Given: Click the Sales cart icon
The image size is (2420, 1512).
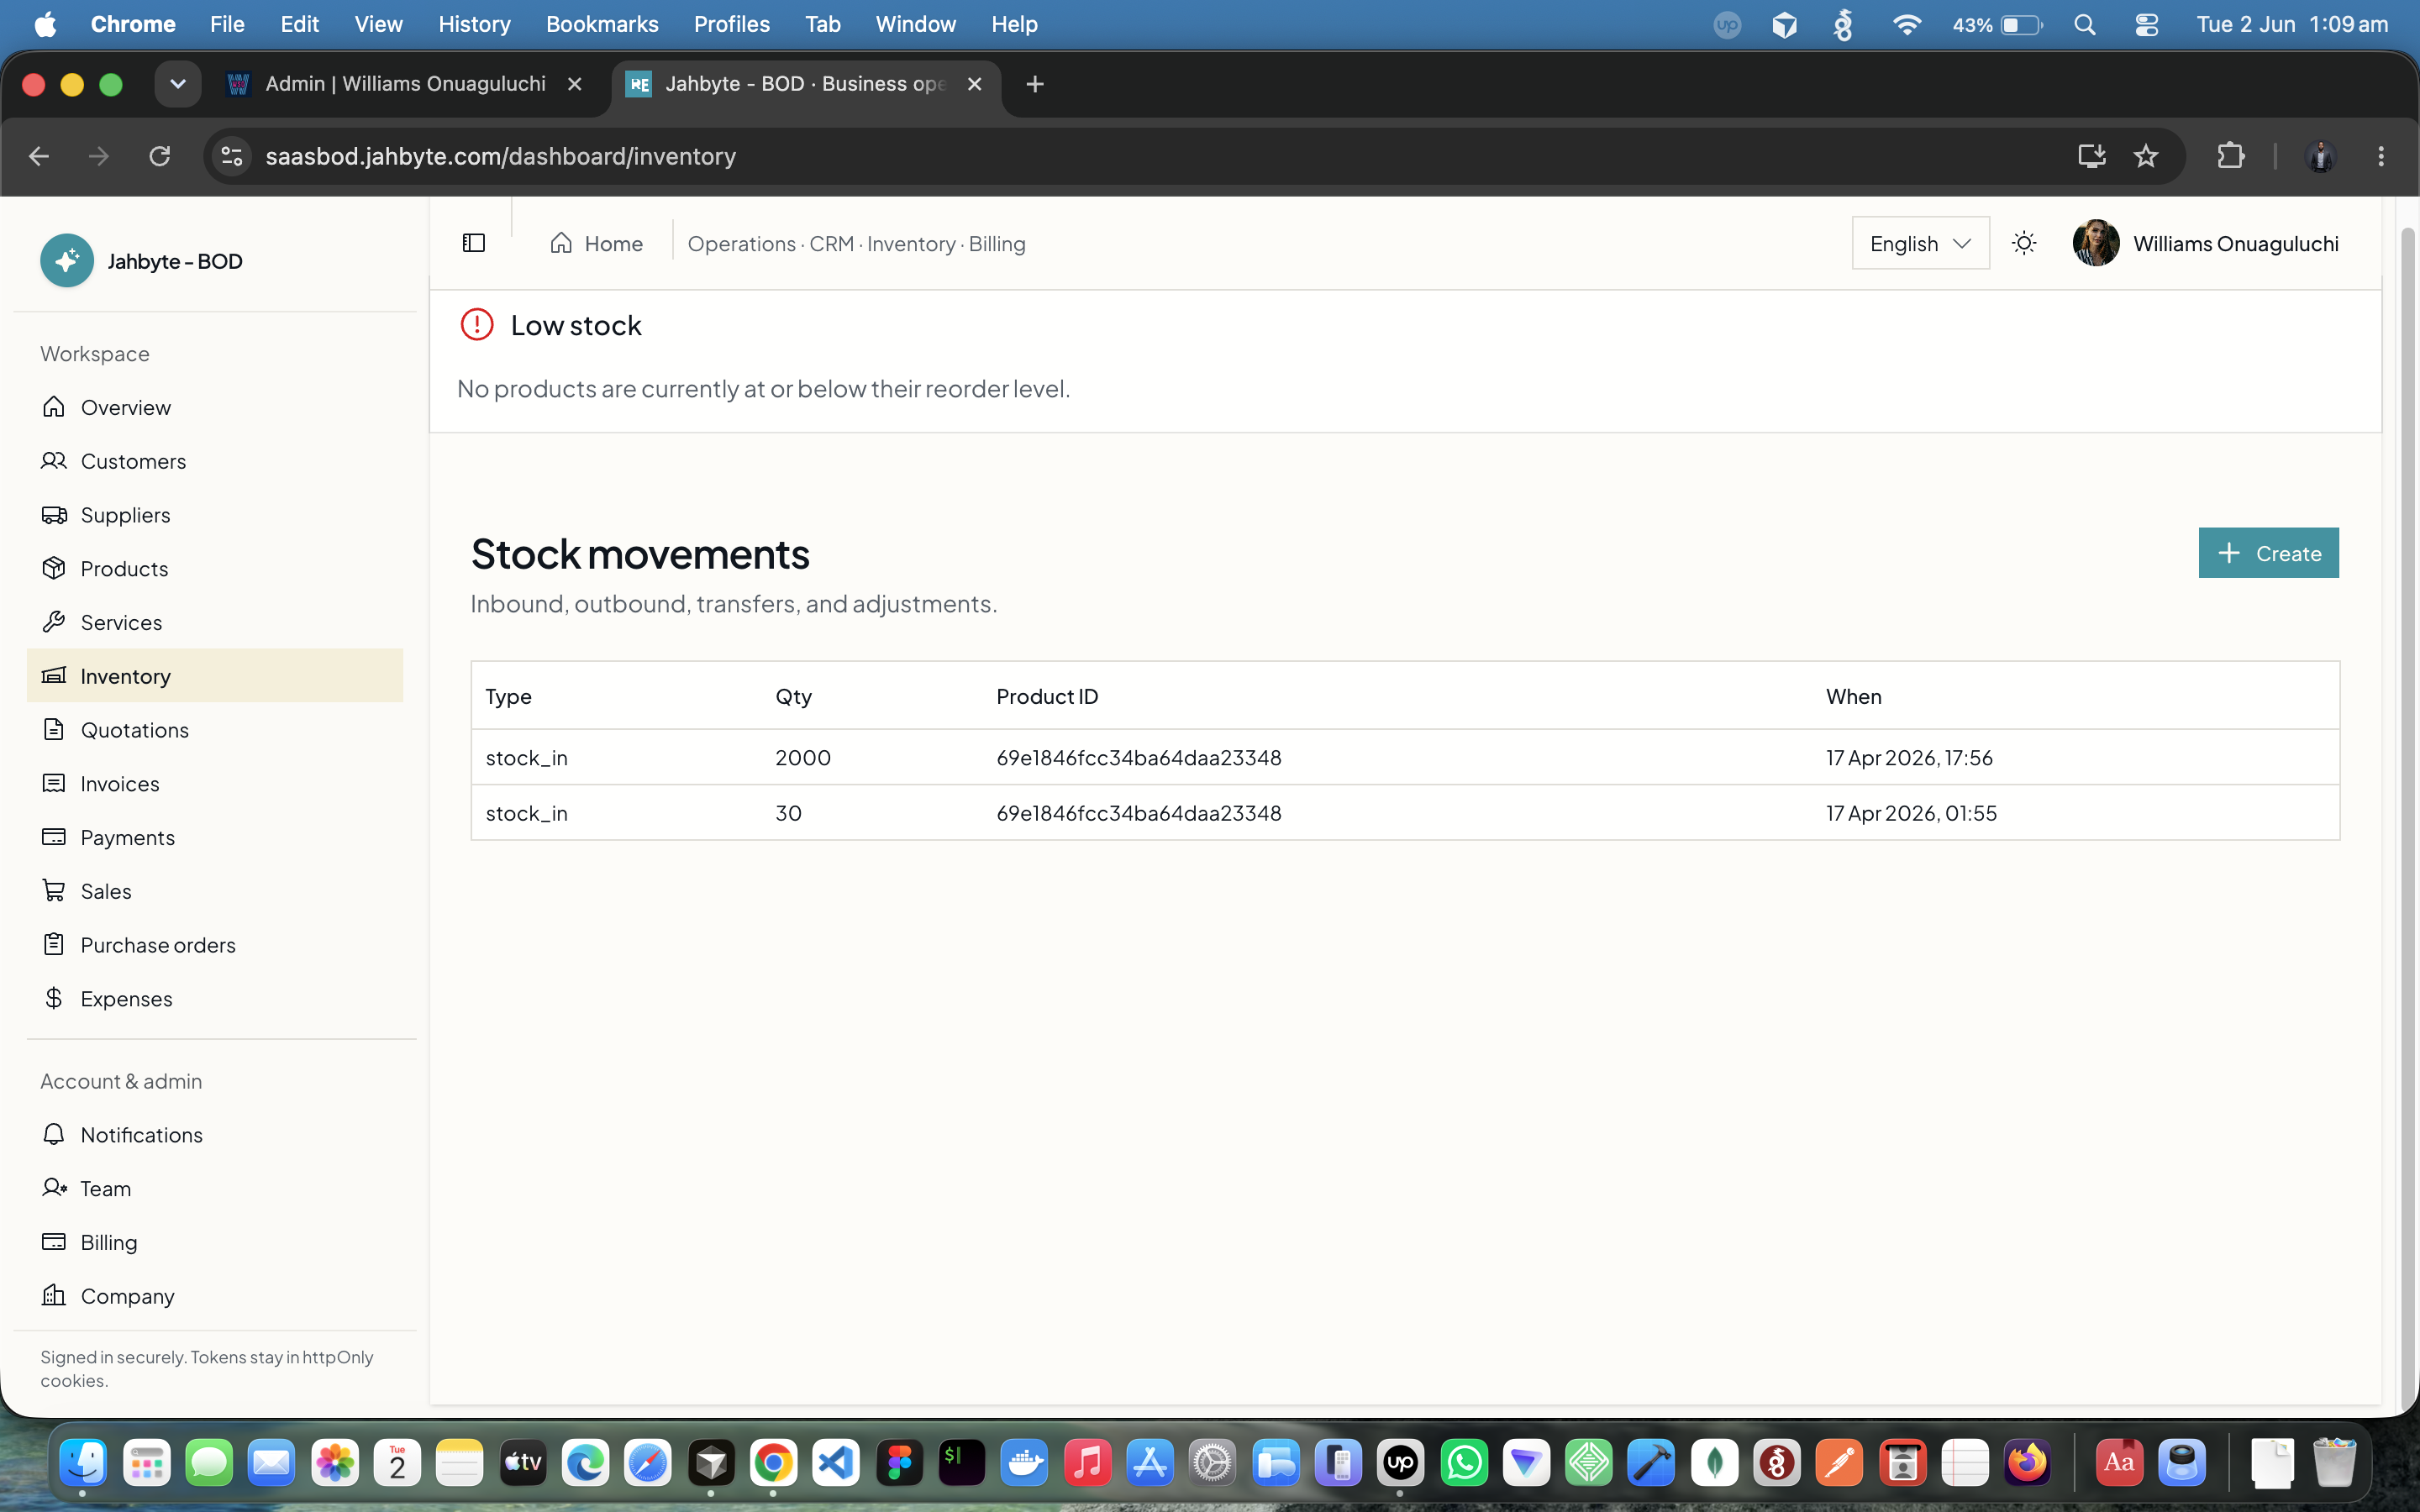Looking at the screenshot, I should (x=54, y=890).
